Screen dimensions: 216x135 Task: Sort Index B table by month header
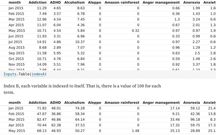pos(15,103)
